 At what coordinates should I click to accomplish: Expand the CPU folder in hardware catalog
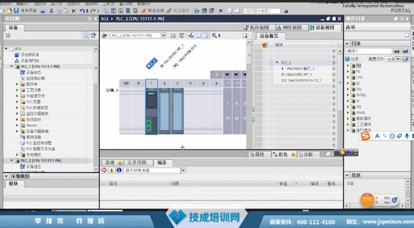pos(348,77)
